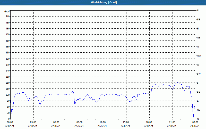This screenshot has width=206, height=129.
Task: Click the SE compass label between 480 and 510
Action: [x=199, y=20]
